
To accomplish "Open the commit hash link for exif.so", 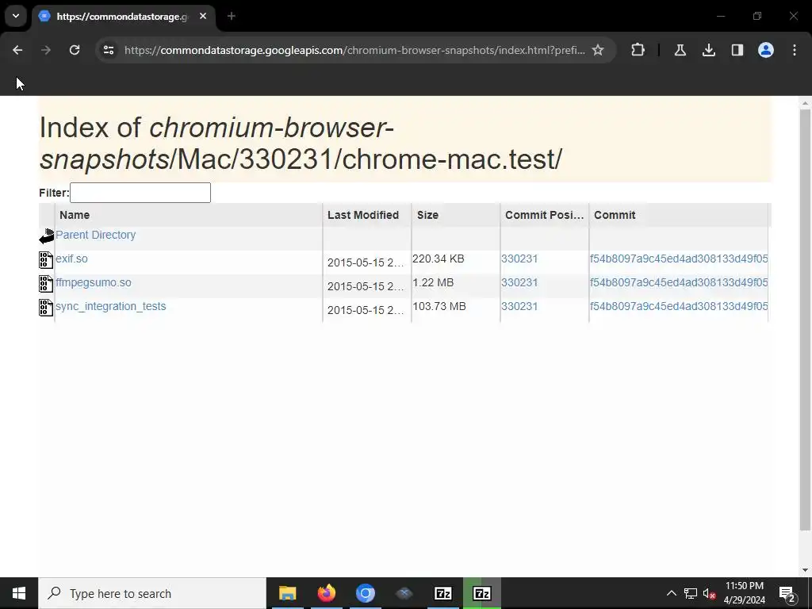I will [679, 259].
